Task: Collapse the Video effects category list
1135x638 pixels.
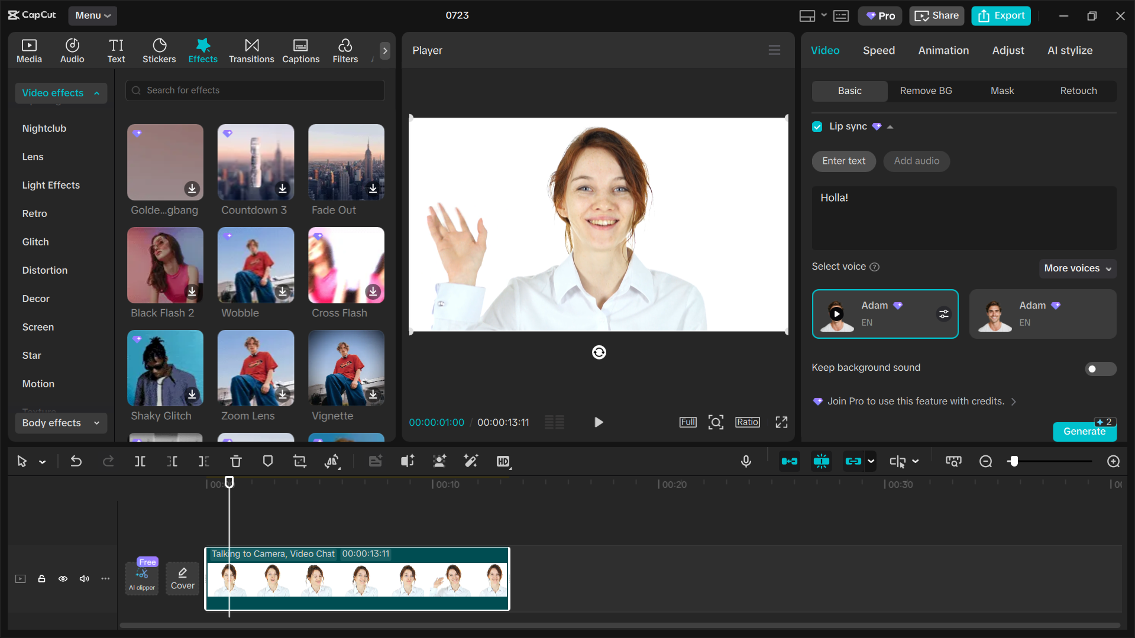Action: (x=96, y=93)
